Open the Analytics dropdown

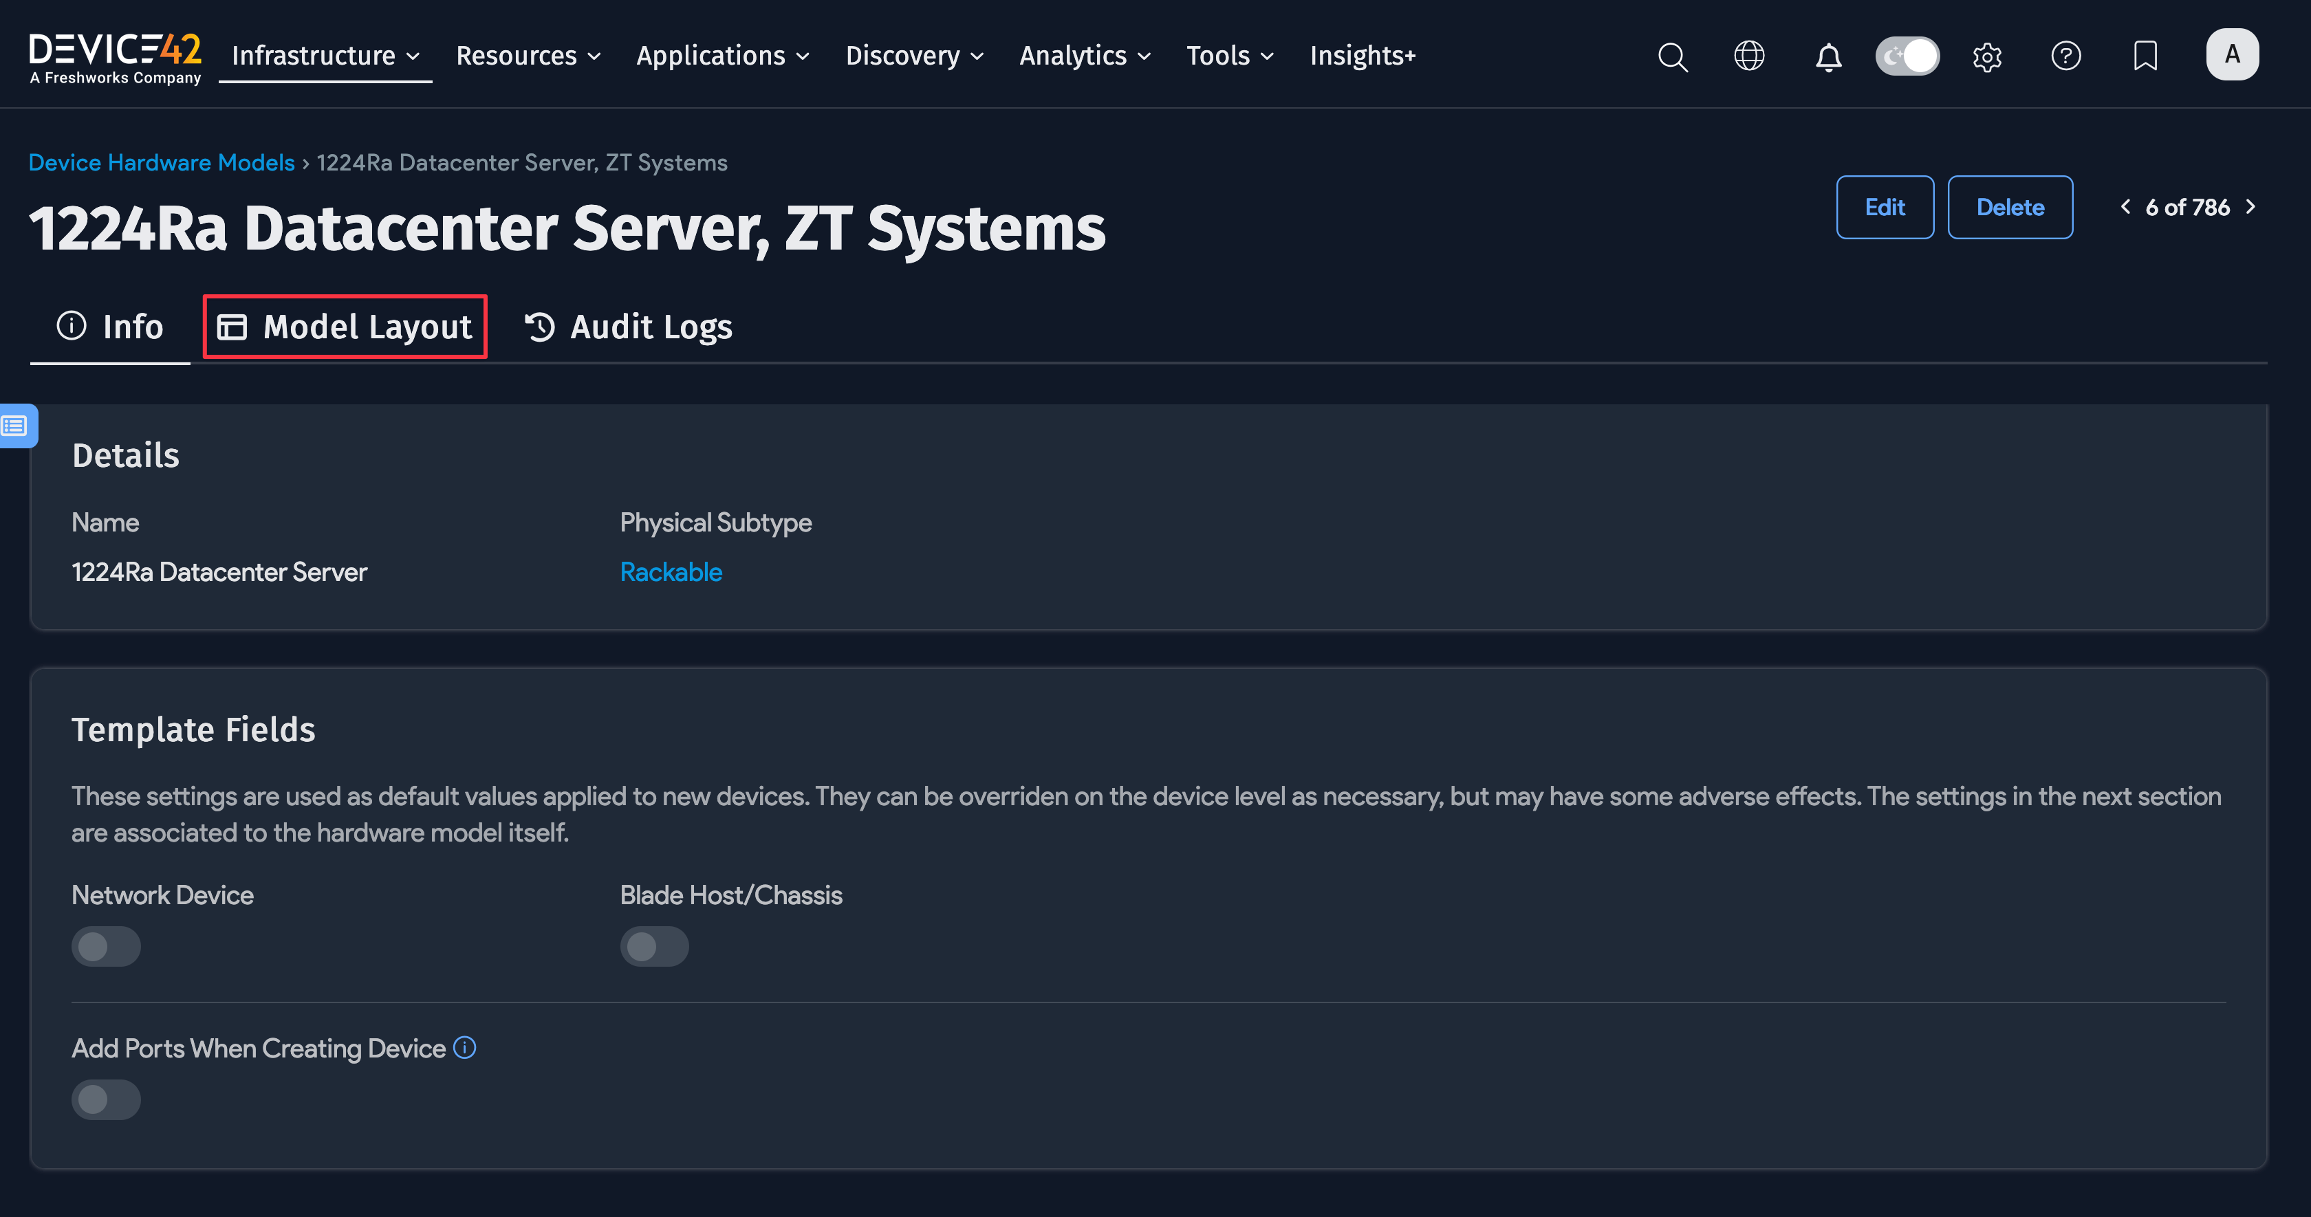point(1085,56)
